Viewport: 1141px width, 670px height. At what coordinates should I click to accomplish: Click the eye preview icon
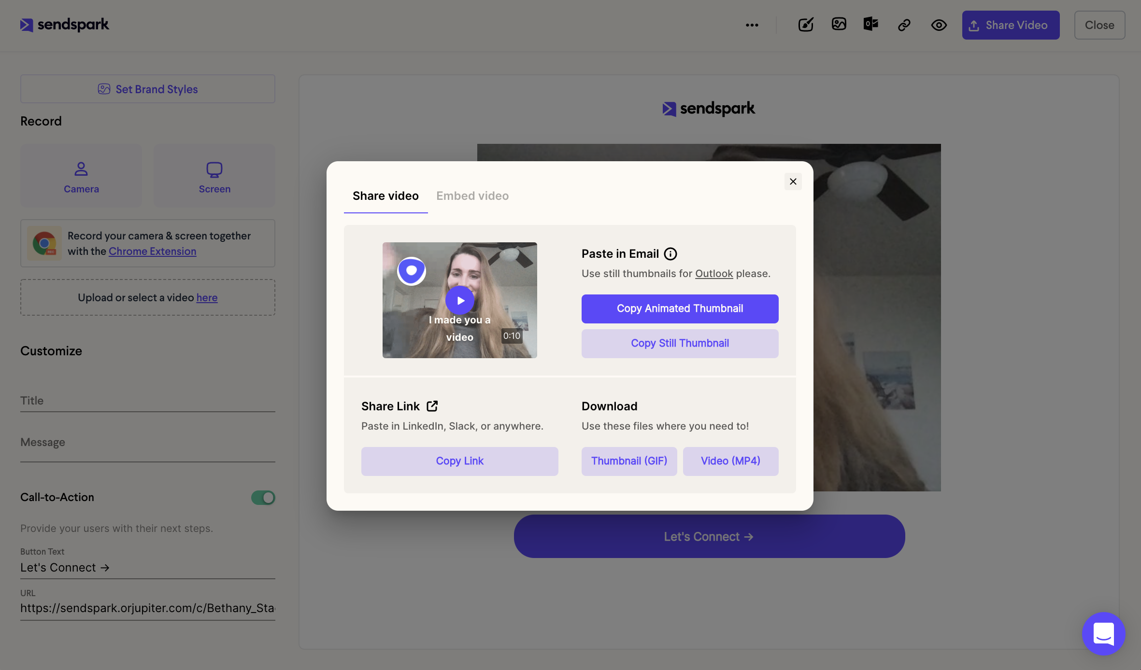[939, 25]
